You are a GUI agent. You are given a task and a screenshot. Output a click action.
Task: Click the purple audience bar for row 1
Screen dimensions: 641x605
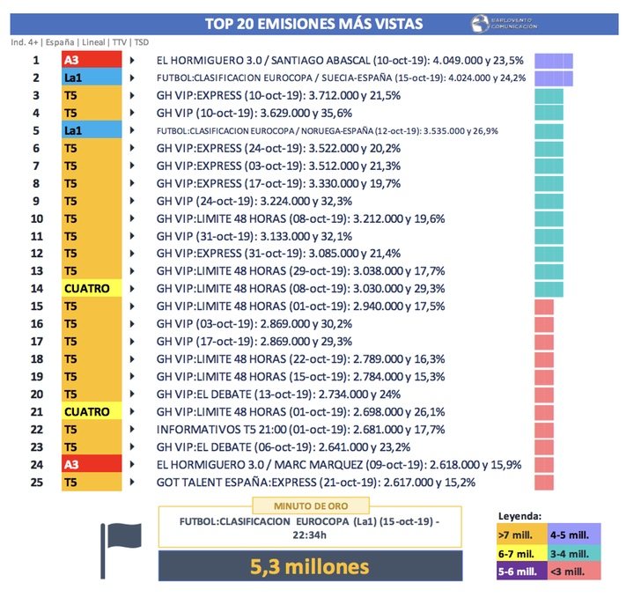pos(554,61)
